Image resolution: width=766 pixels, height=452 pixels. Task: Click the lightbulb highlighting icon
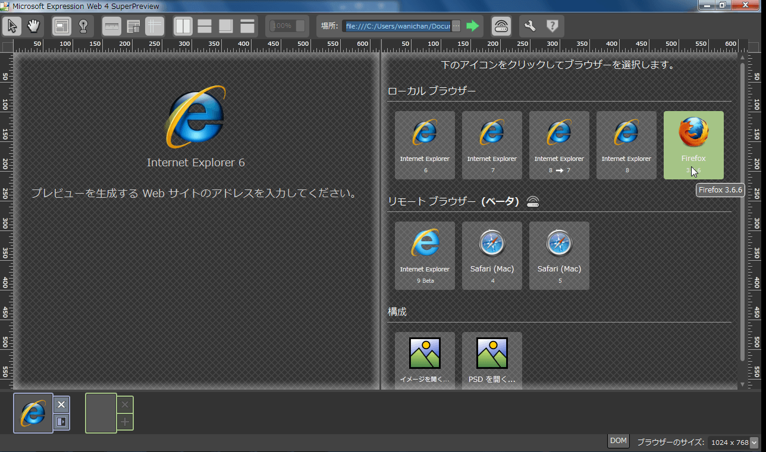[x=83, y=26]
